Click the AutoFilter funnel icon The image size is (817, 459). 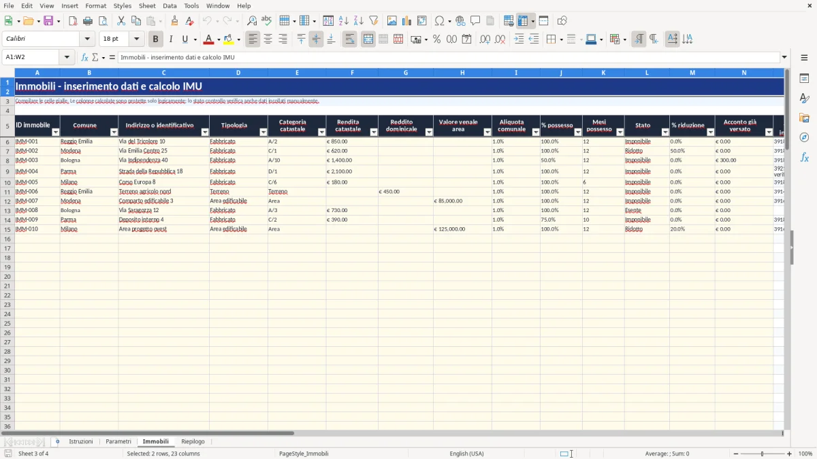pyautogui.click(x=374, y=21)
